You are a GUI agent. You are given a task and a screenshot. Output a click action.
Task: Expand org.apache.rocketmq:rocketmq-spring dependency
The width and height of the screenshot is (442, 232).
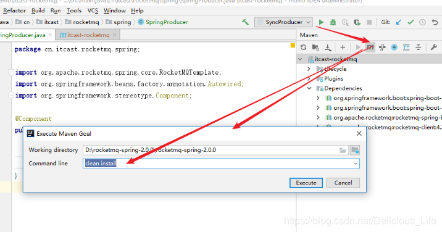tap(318, 118)
